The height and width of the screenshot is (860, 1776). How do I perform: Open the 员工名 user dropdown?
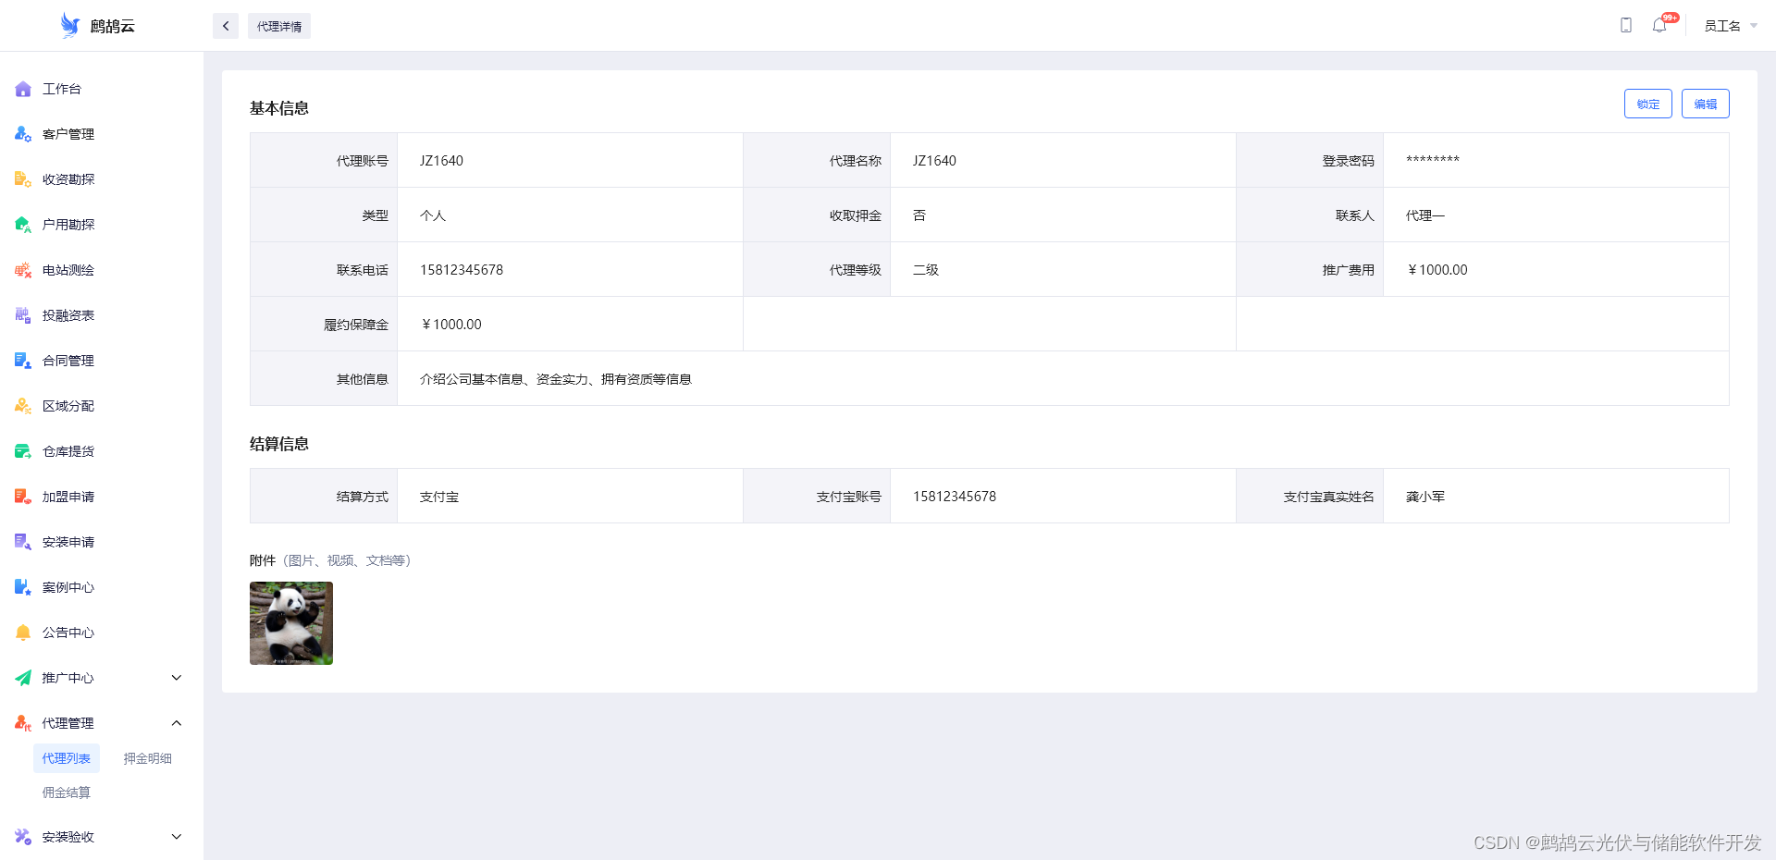[1730, 26]
